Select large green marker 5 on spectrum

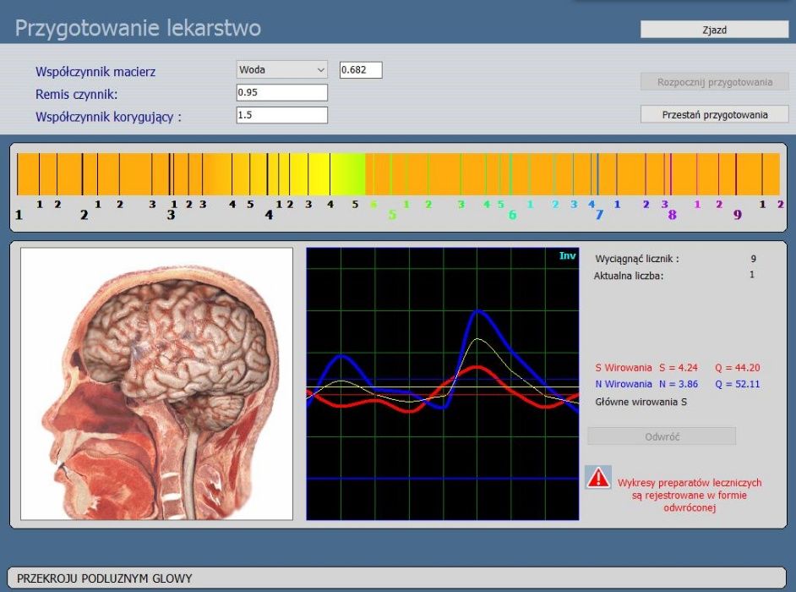(392, 215)
